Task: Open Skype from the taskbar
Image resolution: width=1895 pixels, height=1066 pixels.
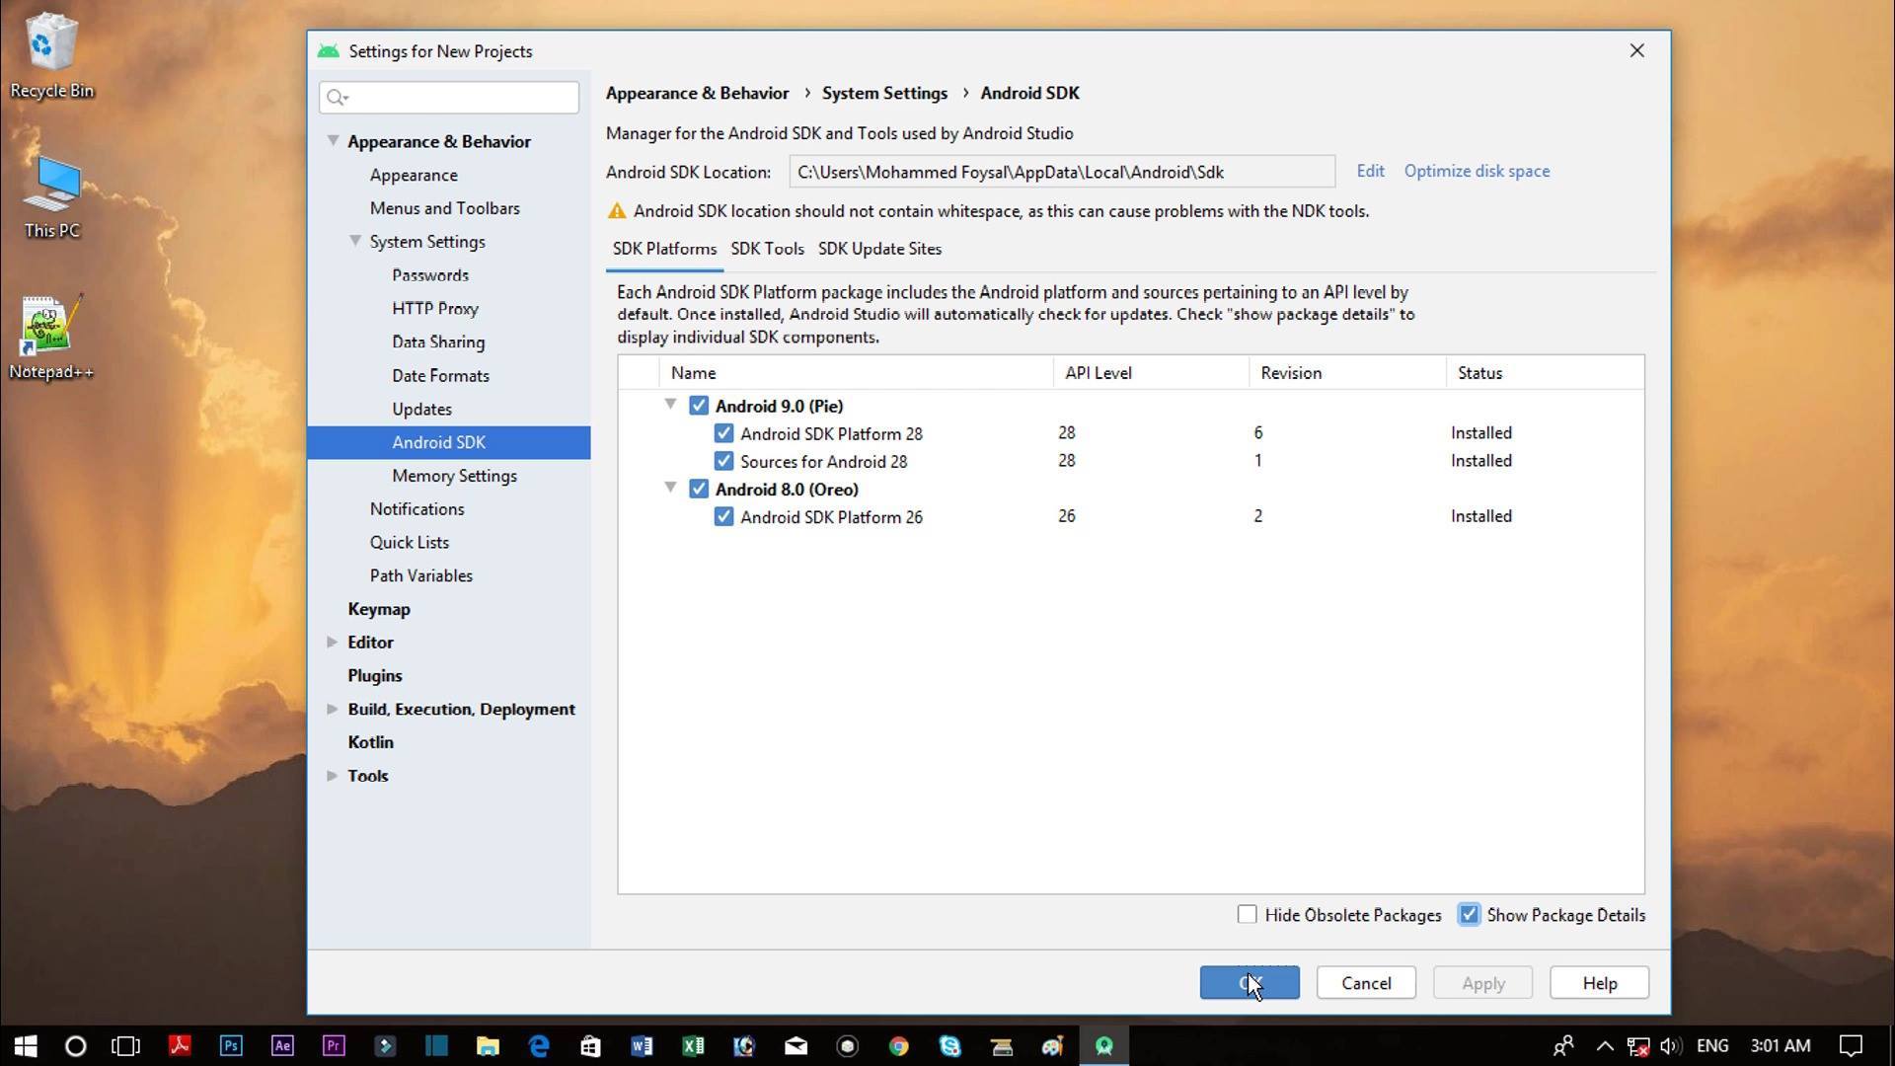Action: click(949, 1045)
